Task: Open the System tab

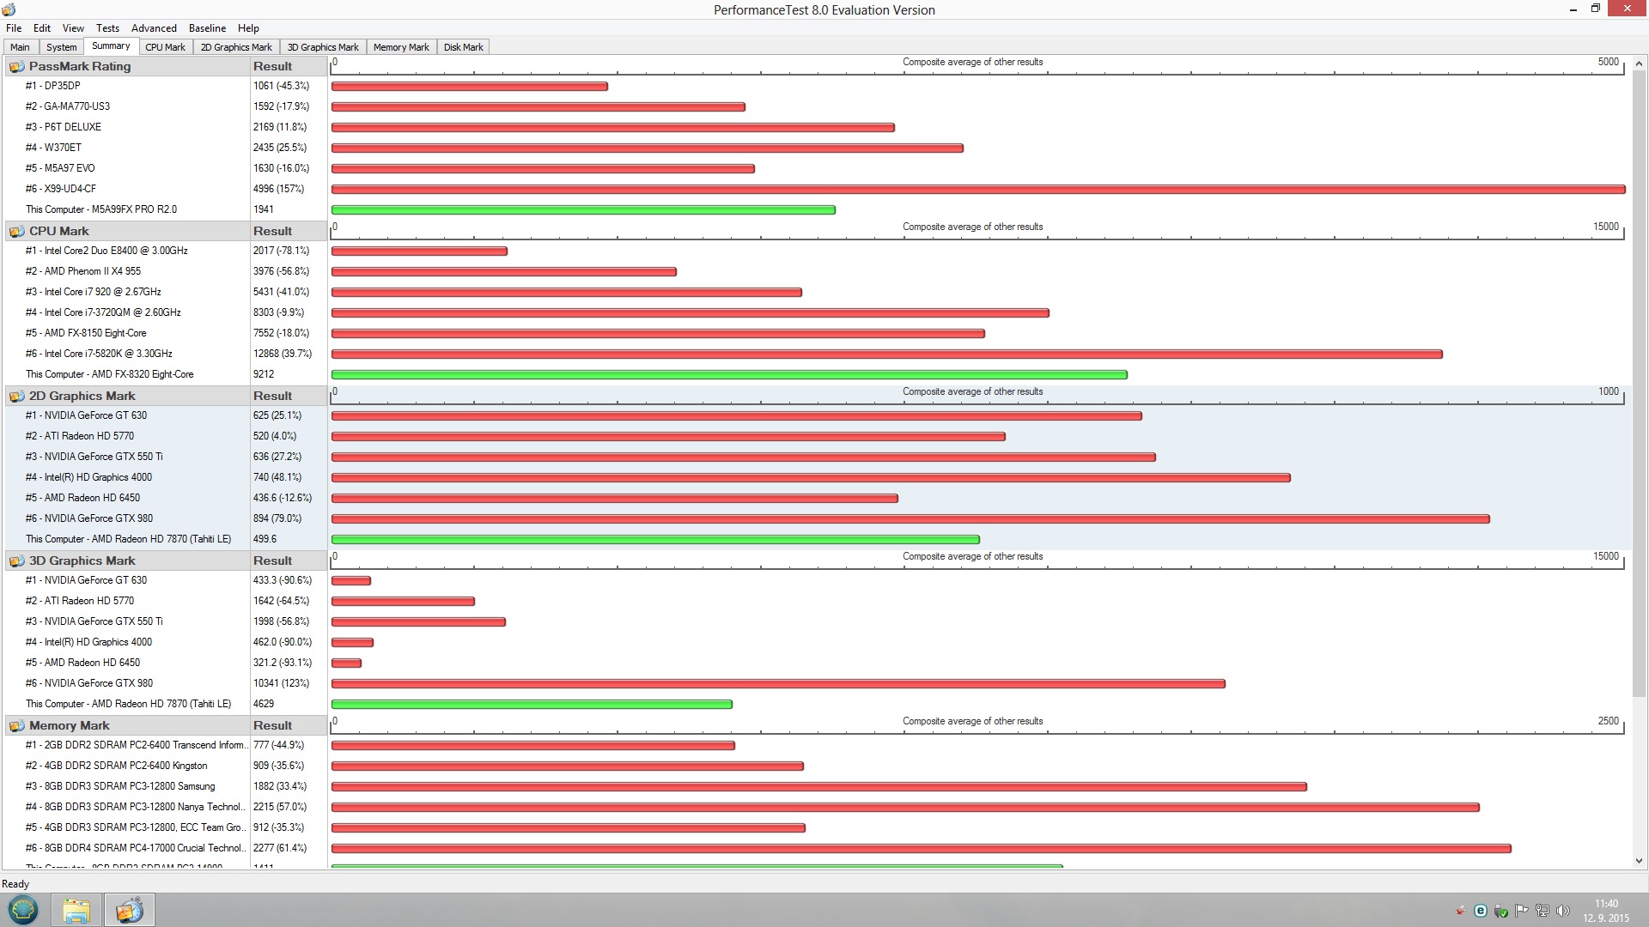Action: (x=61, y=47)
